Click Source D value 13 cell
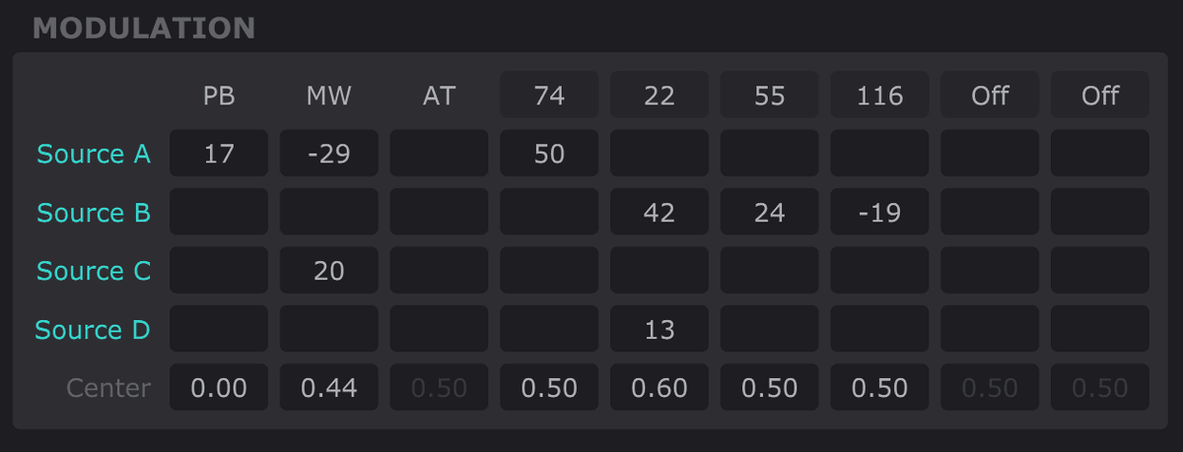 (x=660, y=330)
